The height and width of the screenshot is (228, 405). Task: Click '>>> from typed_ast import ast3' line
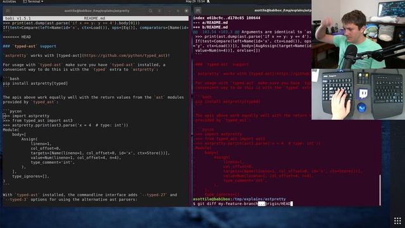[x=38, y=121]
